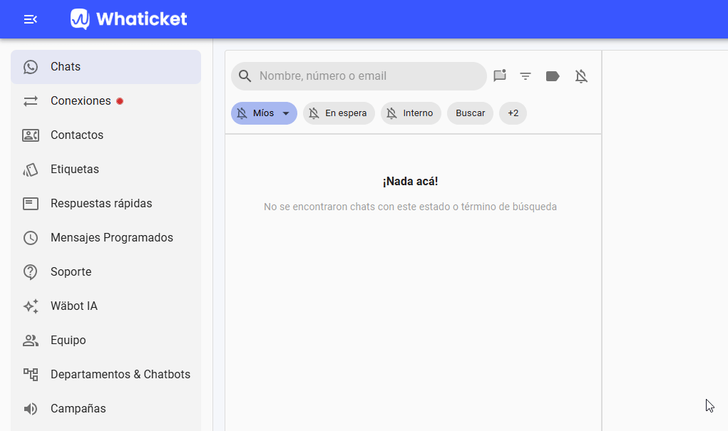This screenshot has height=431, width=728.
Task: Click the clock icon beside Mensajes Programados
Action: click(31, 238)
